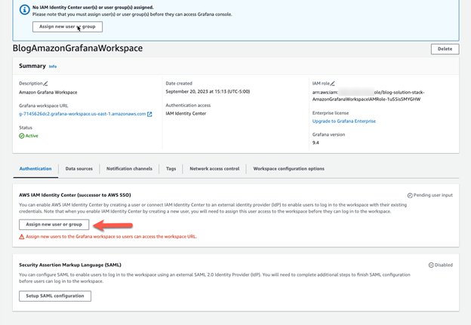471x325 pixels.
Task: Click Setup SAML configuration button
Action: pyautogui.click(x=55, y=296)
